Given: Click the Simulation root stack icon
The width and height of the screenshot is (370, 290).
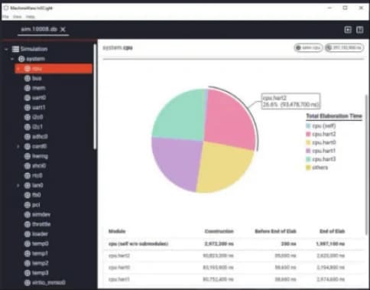Looking at the screenshot, I should (x=15, y=49).
